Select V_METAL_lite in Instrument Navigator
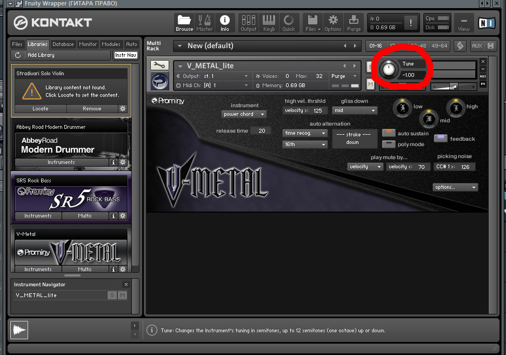 36,295
